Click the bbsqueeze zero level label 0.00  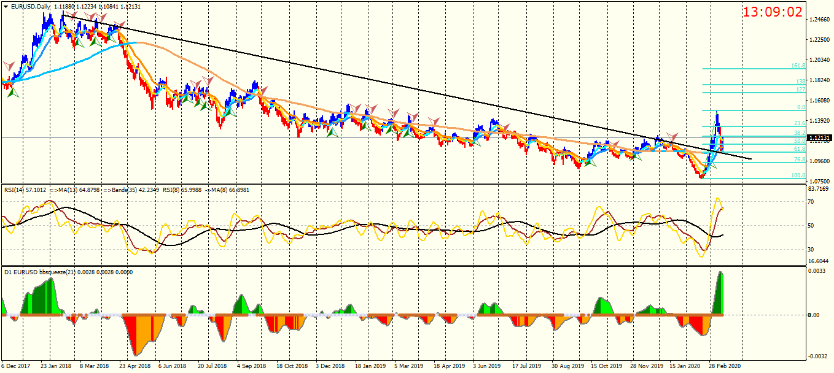[x=814, y=315]
